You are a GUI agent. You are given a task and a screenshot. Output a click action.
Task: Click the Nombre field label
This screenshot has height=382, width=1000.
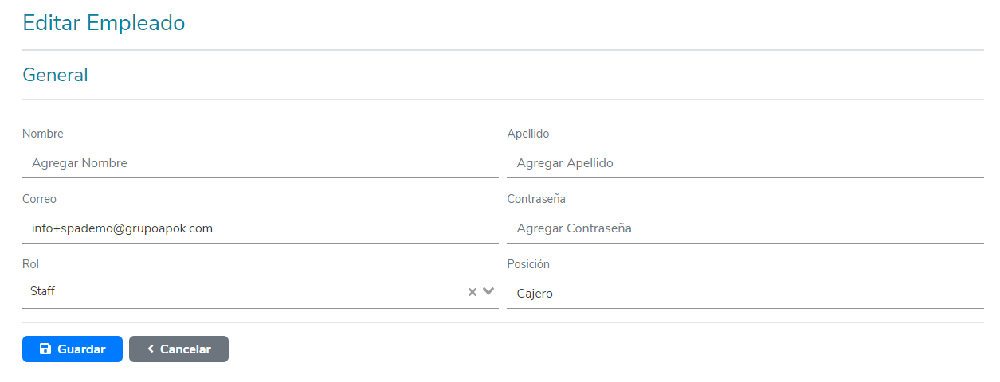43,134
